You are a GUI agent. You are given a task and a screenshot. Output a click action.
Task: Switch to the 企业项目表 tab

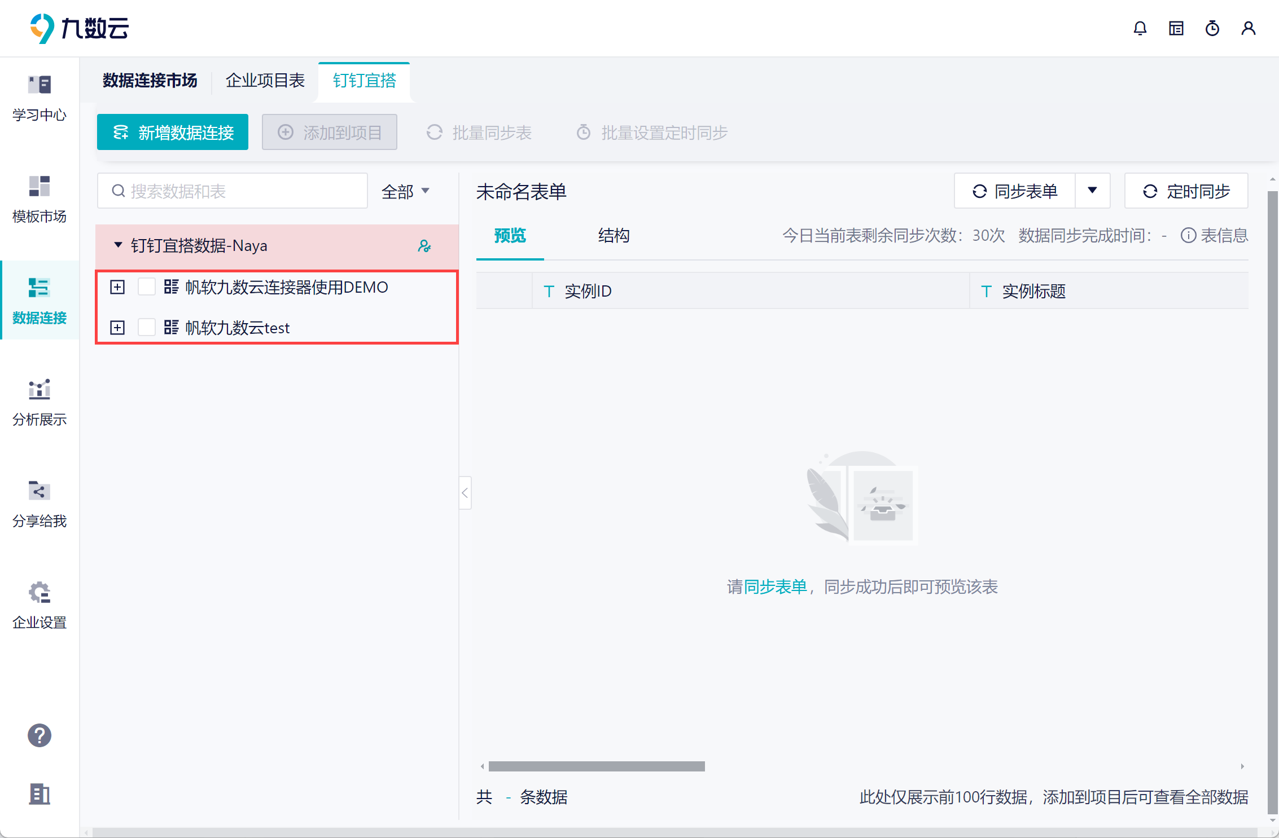click(265, 81)
